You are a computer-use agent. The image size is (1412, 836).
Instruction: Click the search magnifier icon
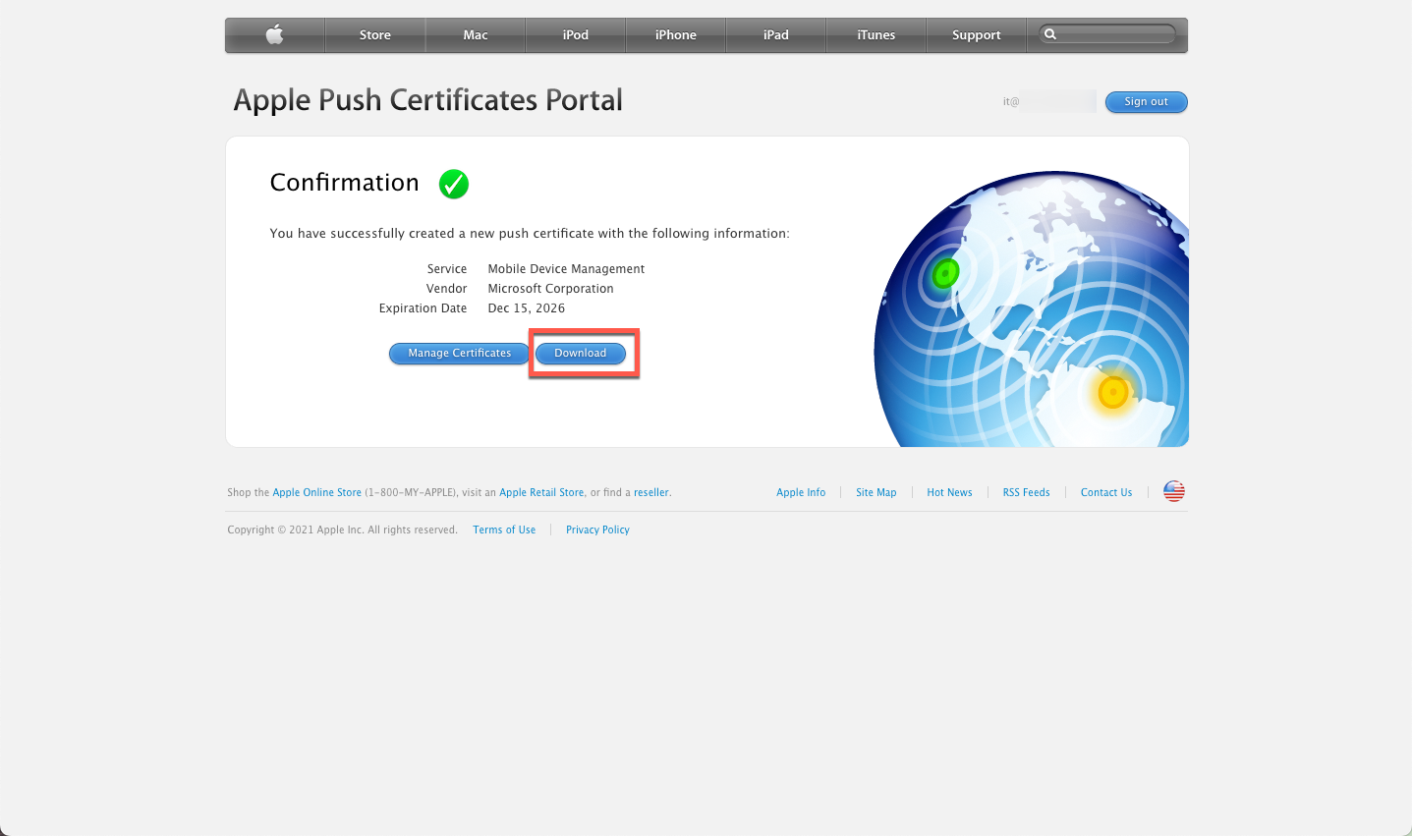pyautogui.click(x=1050, y=34)
